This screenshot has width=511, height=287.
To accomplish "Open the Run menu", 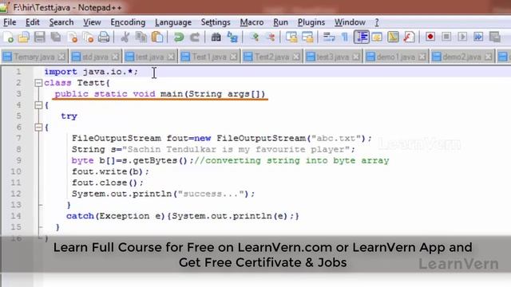I will 280,22.
